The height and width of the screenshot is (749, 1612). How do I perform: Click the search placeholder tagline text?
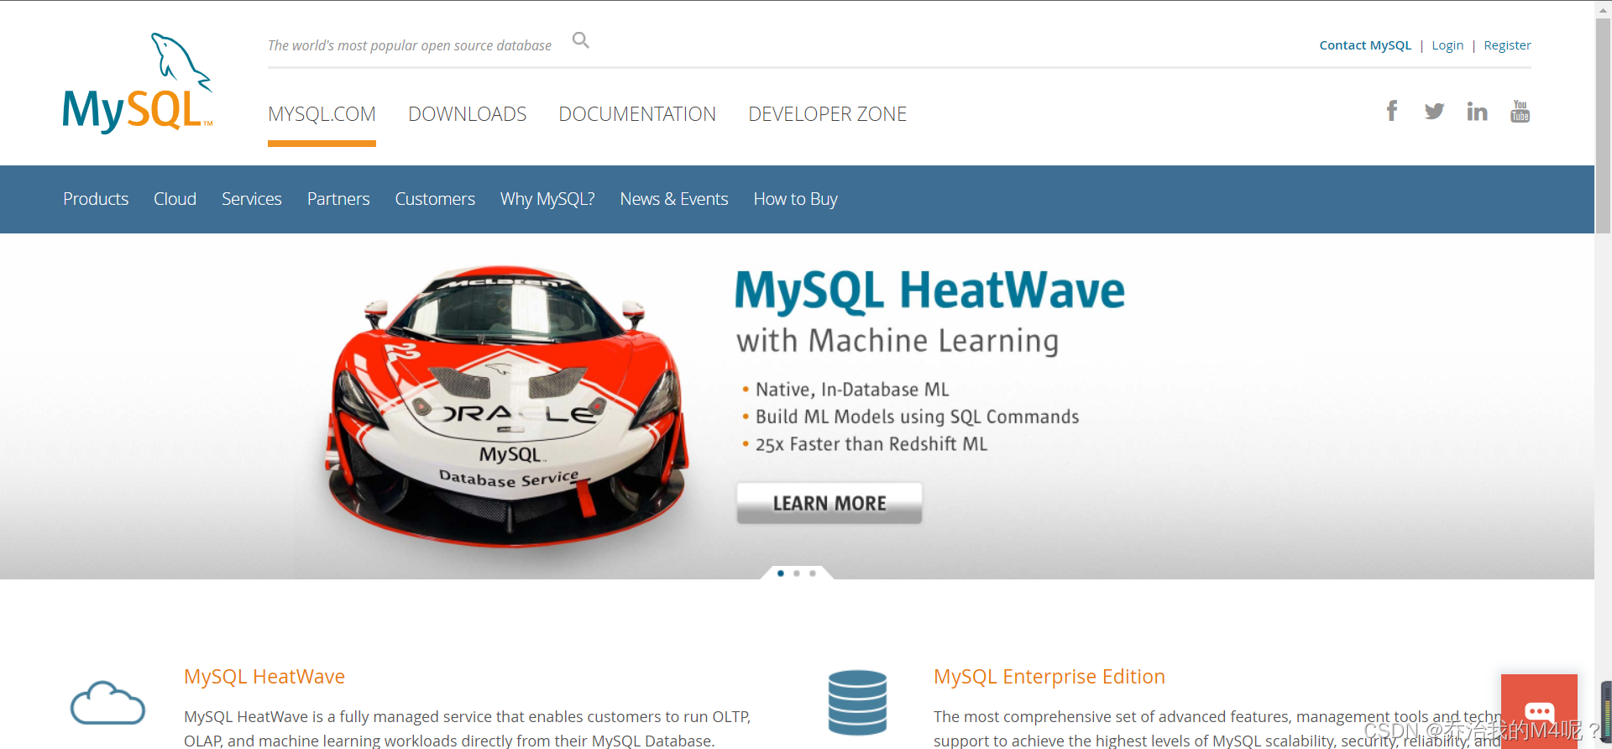pos(410,45)
